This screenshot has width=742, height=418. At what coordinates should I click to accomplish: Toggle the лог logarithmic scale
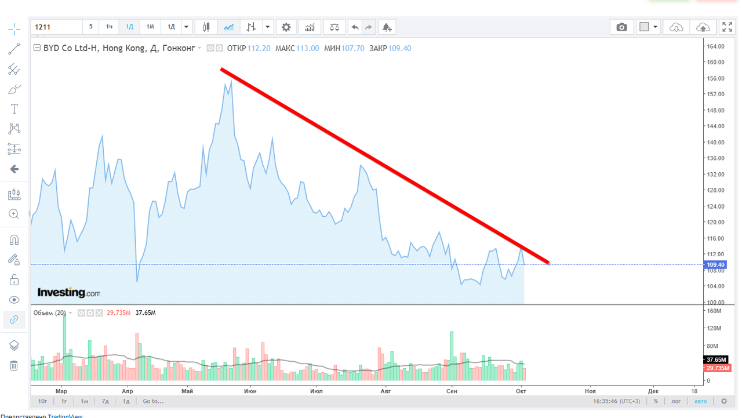pos(676,401)
